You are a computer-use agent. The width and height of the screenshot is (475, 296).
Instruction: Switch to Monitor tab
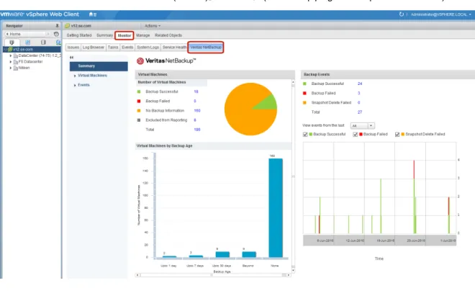click(125, 35)
